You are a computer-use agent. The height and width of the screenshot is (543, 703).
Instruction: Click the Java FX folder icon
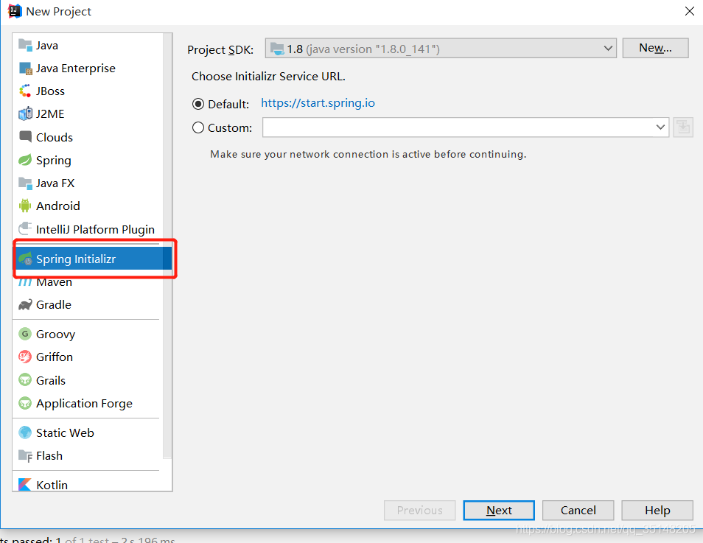point(25,183)
